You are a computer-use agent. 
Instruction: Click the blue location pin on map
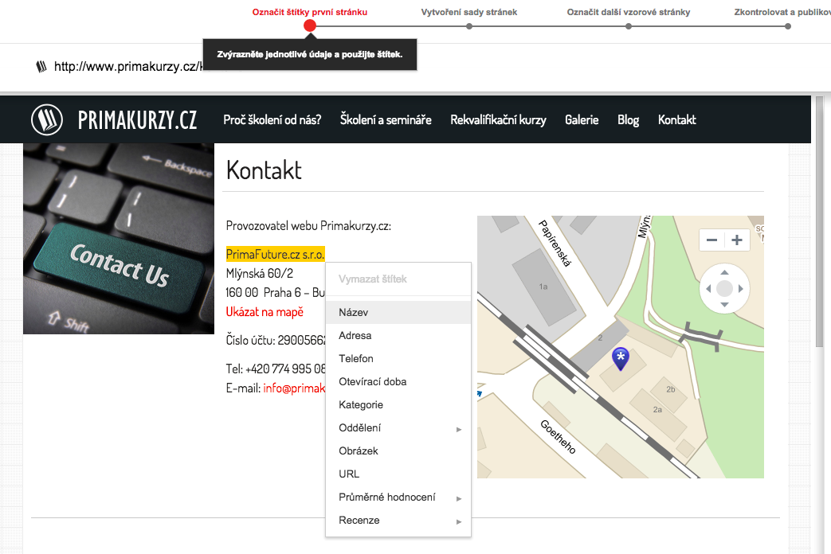point(620,358)
